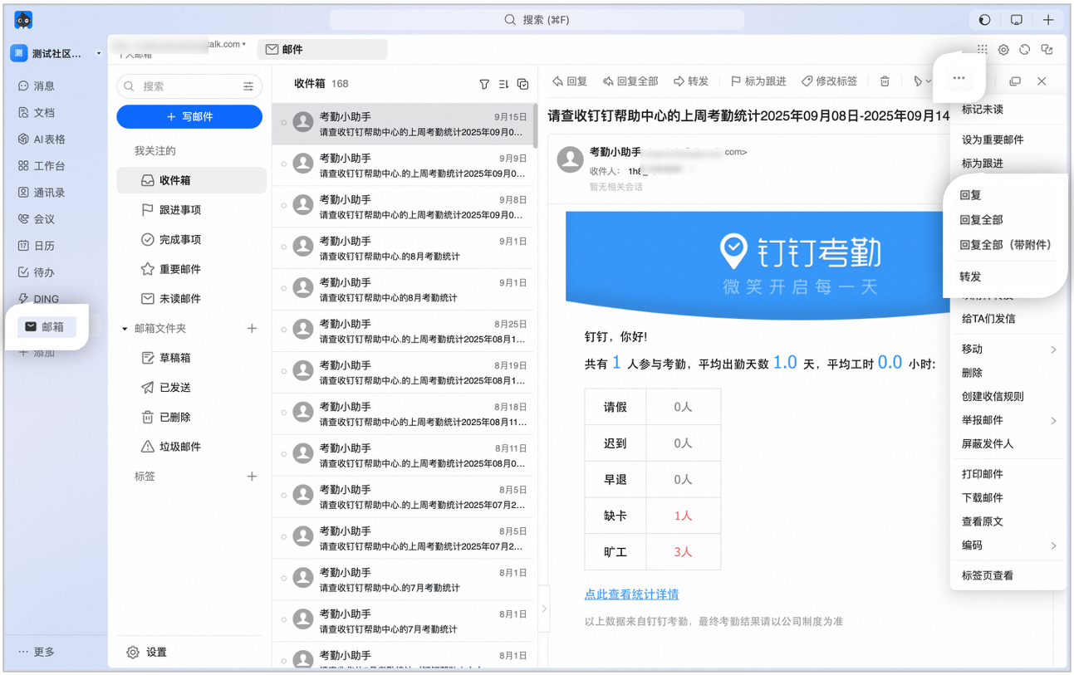Image resolution: width=1074 pixels, height=675 pixels.
Task: Expand the 举报邮件 submenu
Action: point(1053,421)
